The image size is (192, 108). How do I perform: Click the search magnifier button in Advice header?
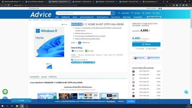click(x=113, y=13)
